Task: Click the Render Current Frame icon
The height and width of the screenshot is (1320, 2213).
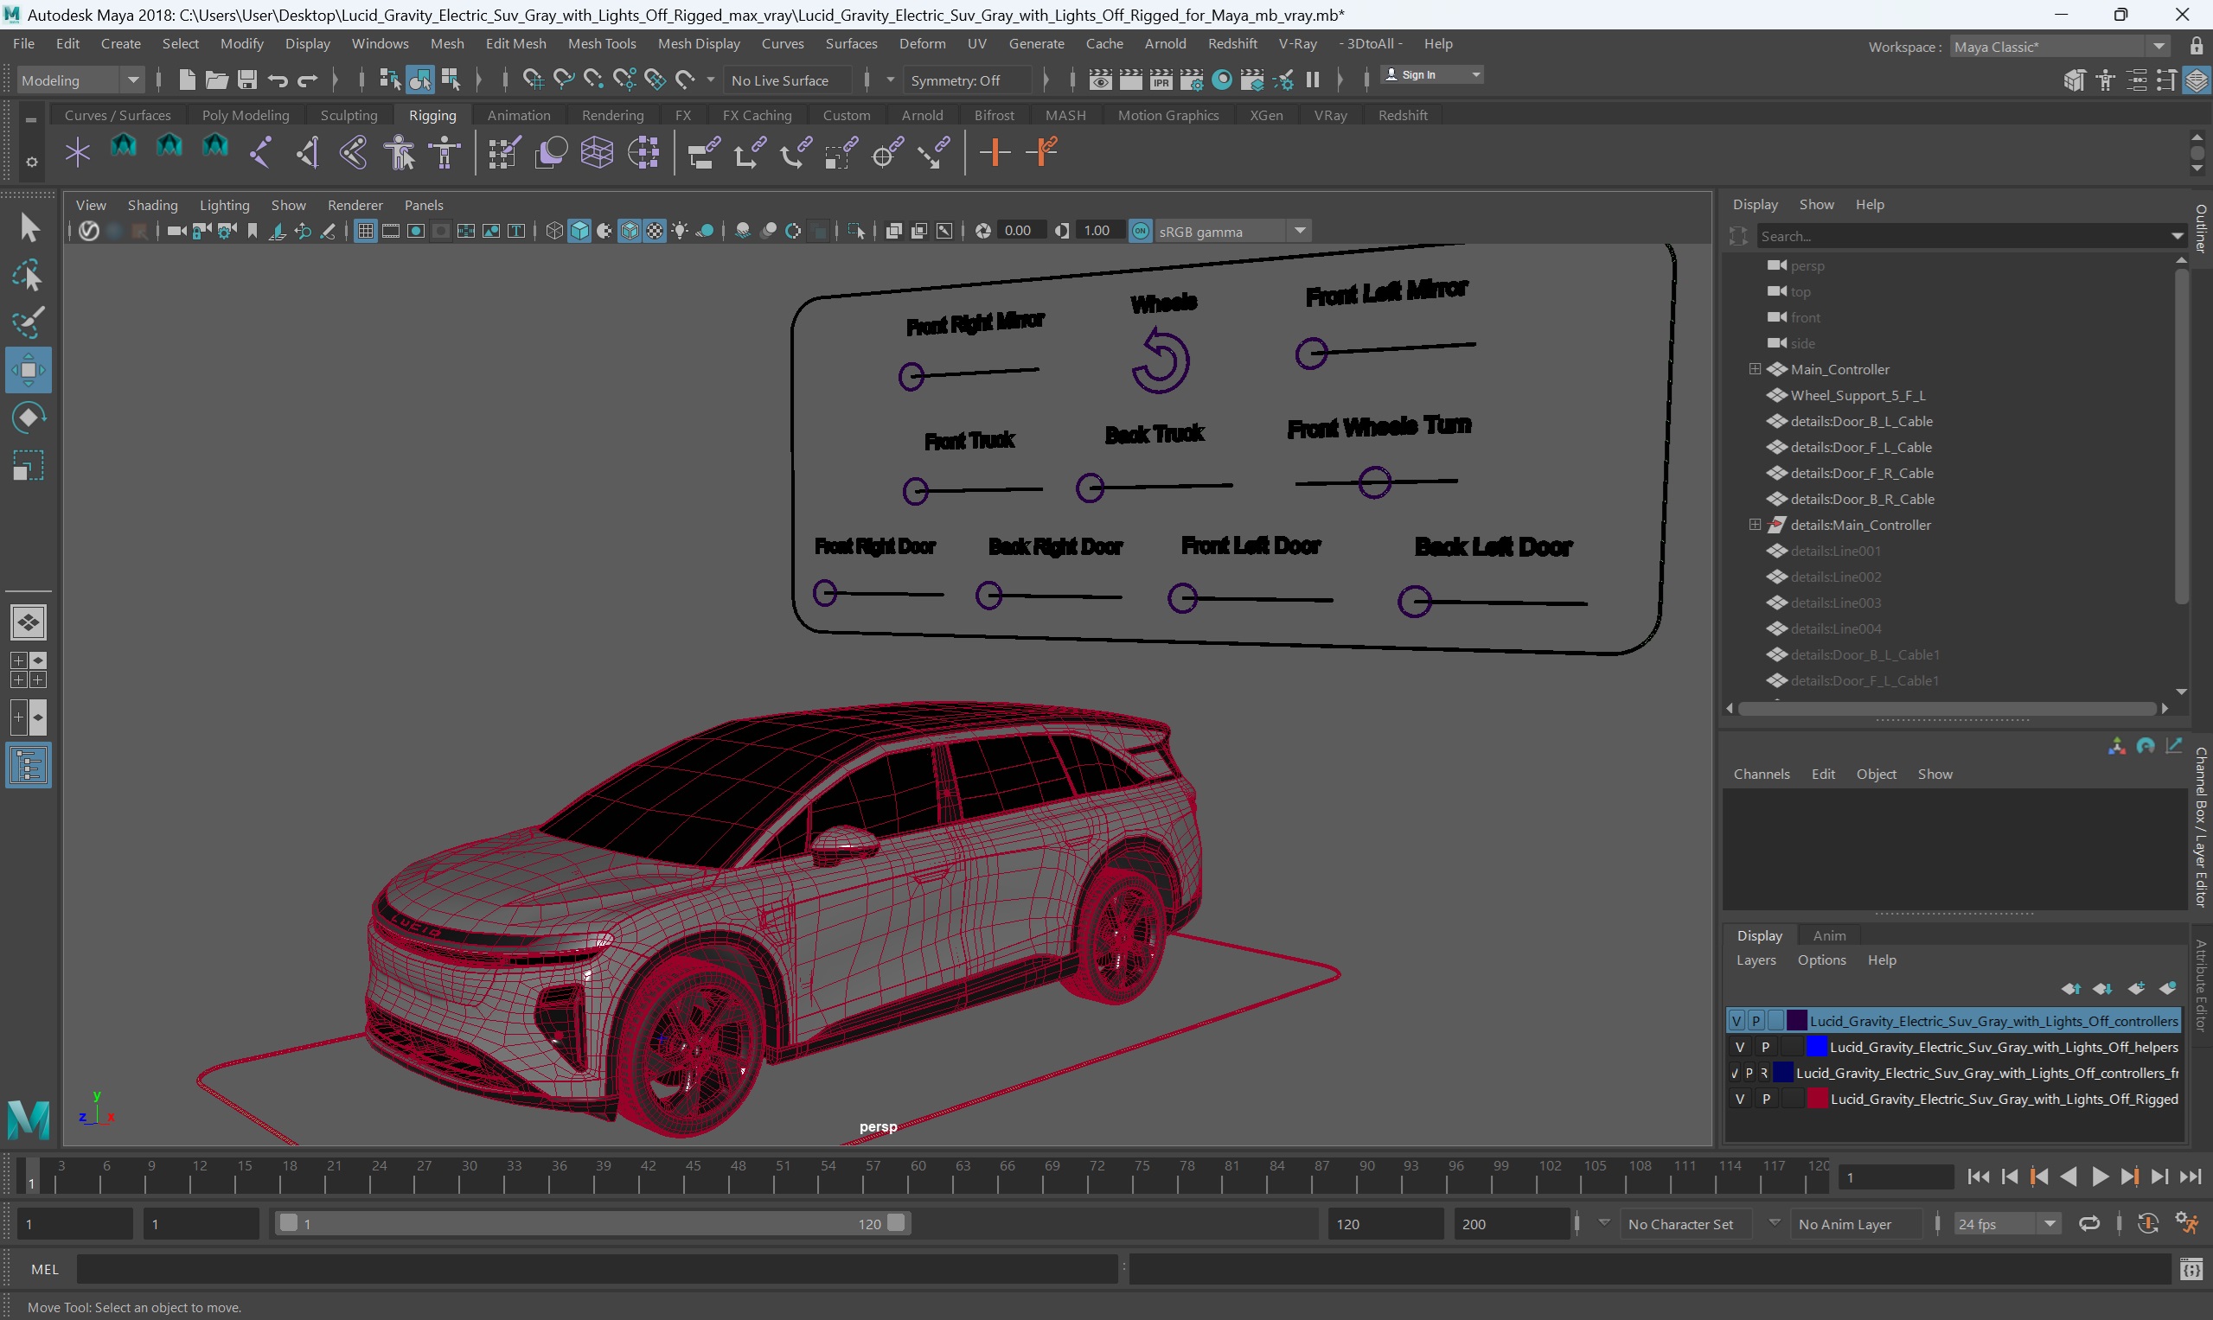Action: point(1131,80)
